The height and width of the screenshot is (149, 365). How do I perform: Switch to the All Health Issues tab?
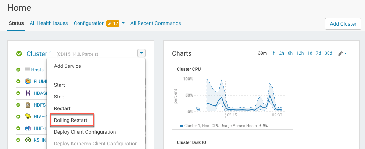coord(49,23)
